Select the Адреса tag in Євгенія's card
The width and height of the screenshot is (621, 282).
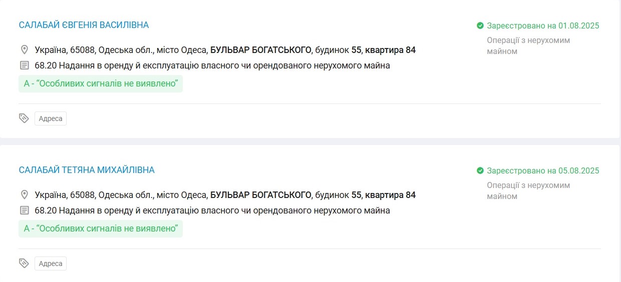[51, 118]
